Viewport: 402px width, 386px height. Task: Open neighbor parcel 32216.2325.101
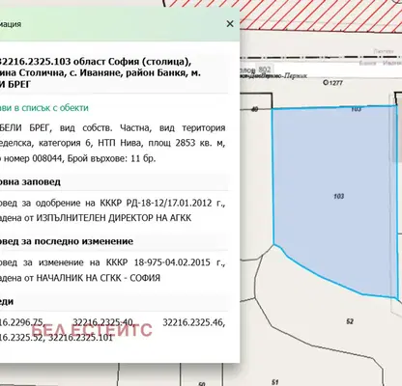(x=80, y=338)
